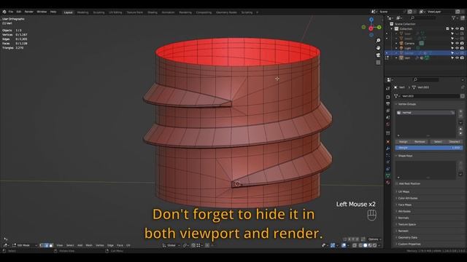Switch to the Modeling workspace tab
The width and height of the screenshot is (467, 262).
point(82,12)
